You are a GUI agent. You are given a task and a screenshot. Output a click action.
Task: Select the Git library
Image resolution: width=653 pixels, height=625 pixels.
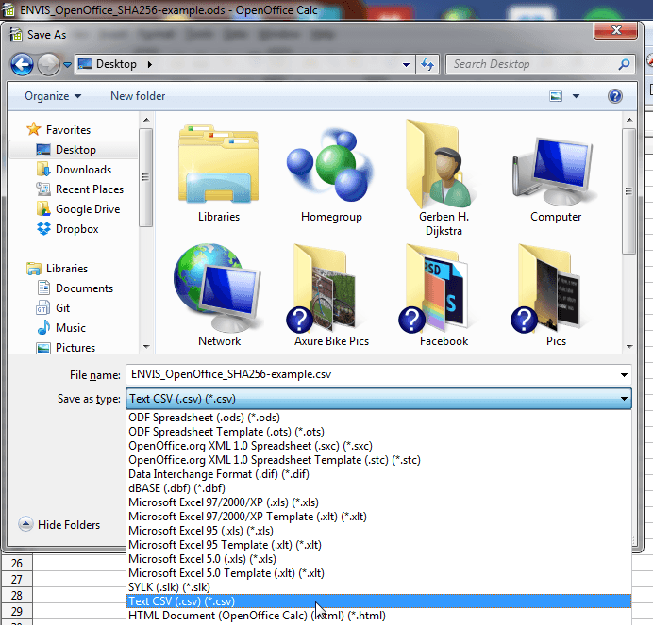pyautogui.click(x=53, y=308)
